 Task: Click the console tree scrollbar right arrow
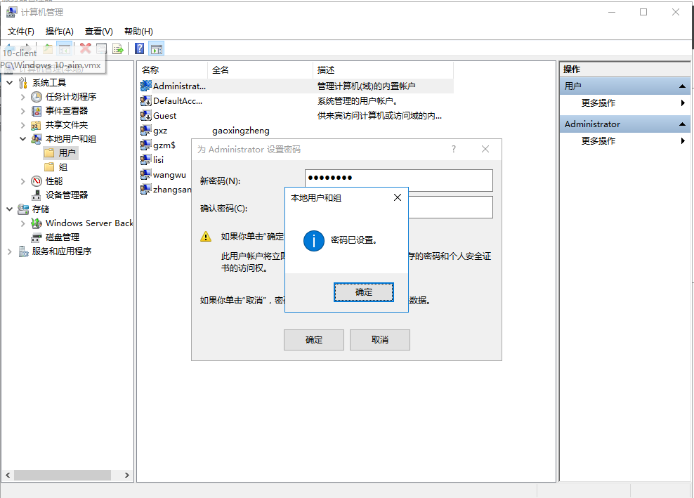pyautogui.click(x=126, y=475)
